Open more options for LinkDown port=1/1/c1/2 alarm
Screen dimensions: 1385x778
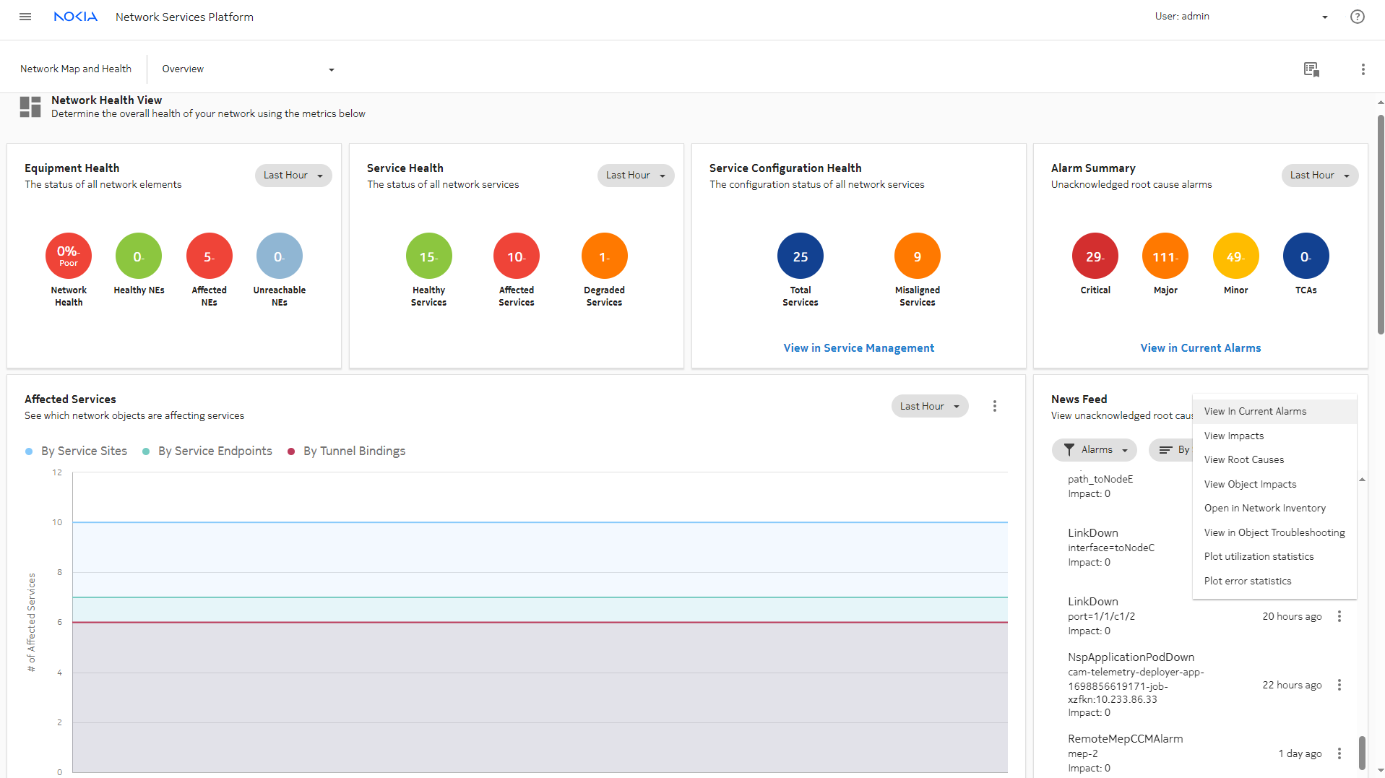pyautogui.click(x=1339, y=616)
